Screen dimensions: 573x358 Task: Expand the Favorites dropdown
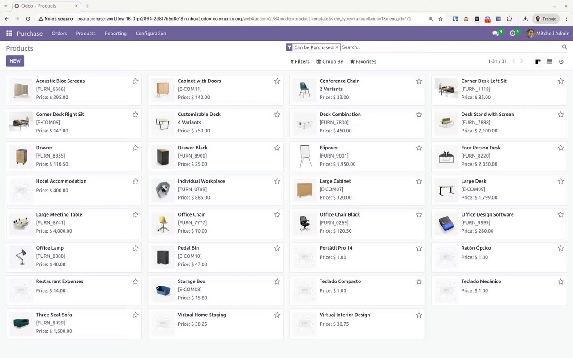363,61
